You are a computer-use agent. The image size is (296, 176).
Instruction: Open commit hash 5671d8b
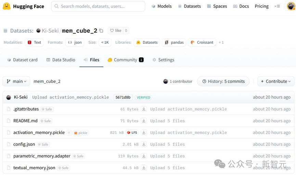click(x=123, y=97)
